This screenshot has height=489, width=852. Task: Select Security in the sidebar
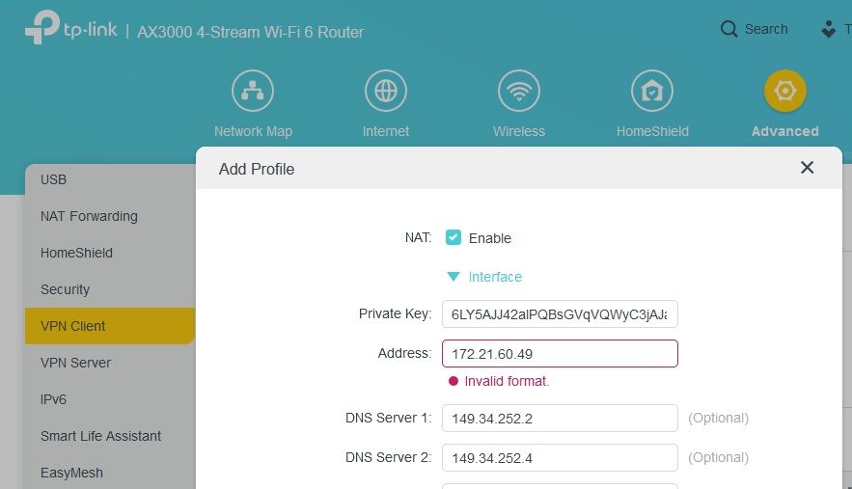pos(65,289)
